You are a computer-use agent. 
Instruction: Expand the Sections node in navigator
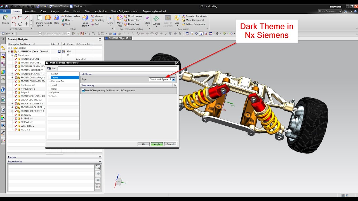tap(9, 48)
